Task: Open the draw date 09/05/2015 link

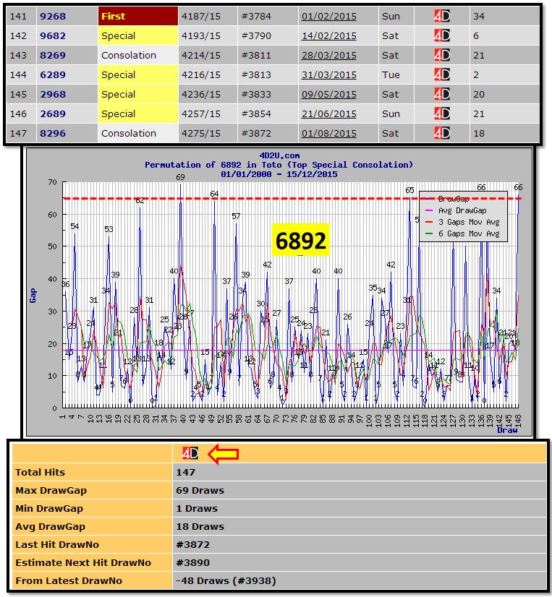Action: (x=329, y=95)
